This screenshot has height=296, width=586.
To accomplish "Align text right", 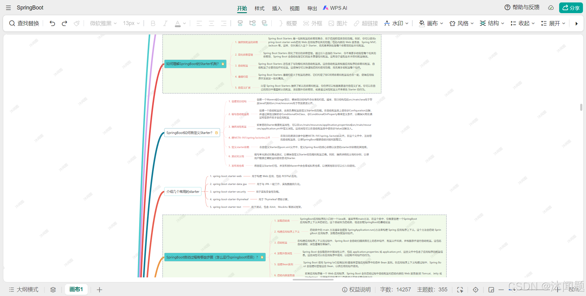I will [224, 23].
